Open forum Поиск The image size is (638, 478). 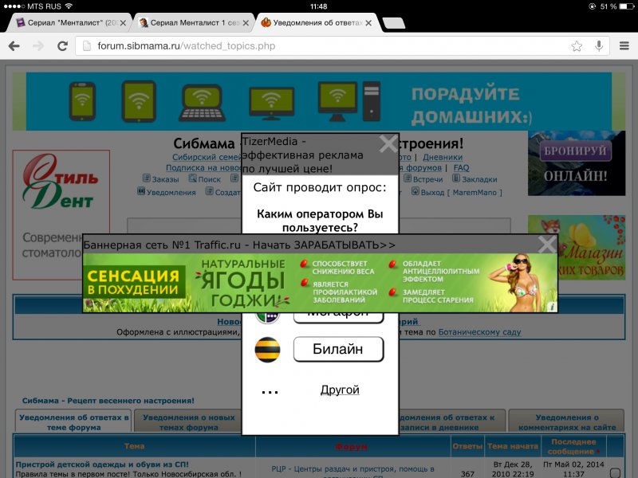pos(209,179)
